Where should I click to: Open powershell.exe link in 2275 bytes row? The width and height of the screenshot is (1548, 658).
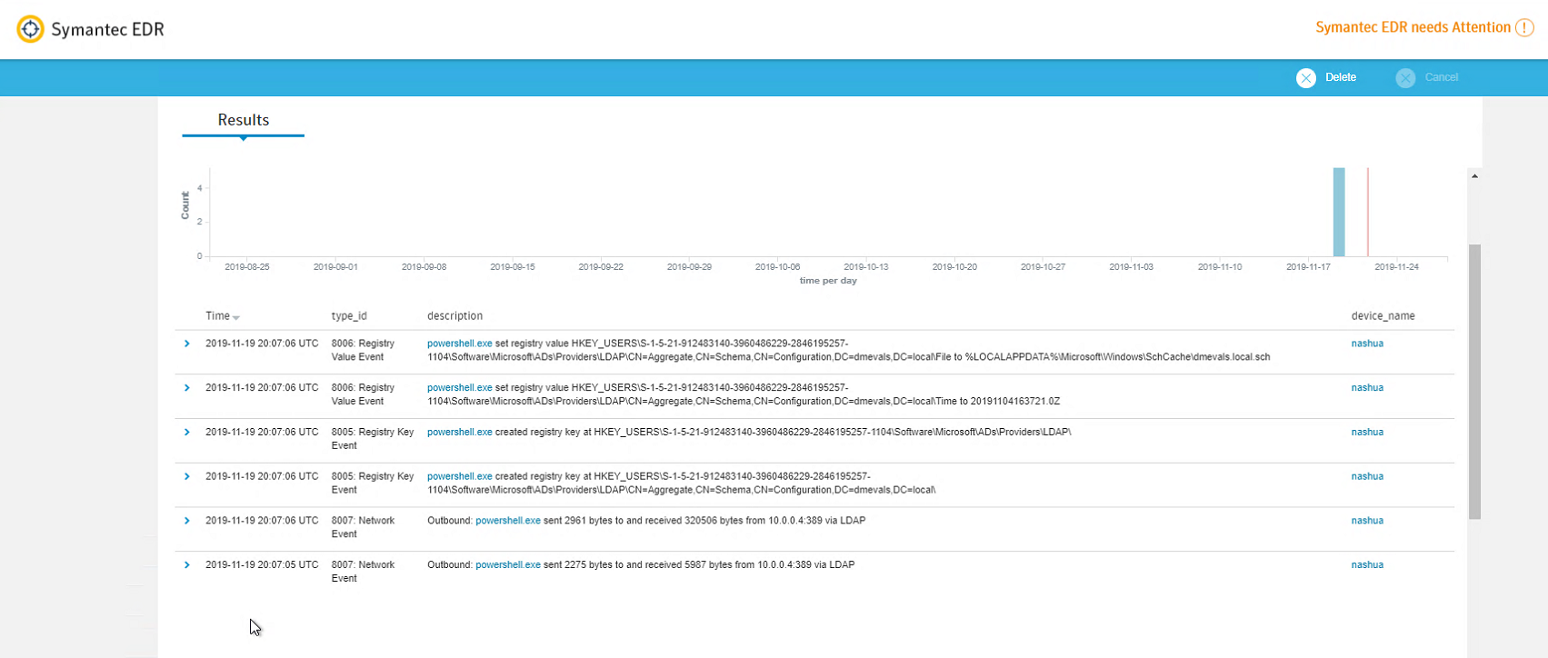pyautogui.click(x=508, y=565)
